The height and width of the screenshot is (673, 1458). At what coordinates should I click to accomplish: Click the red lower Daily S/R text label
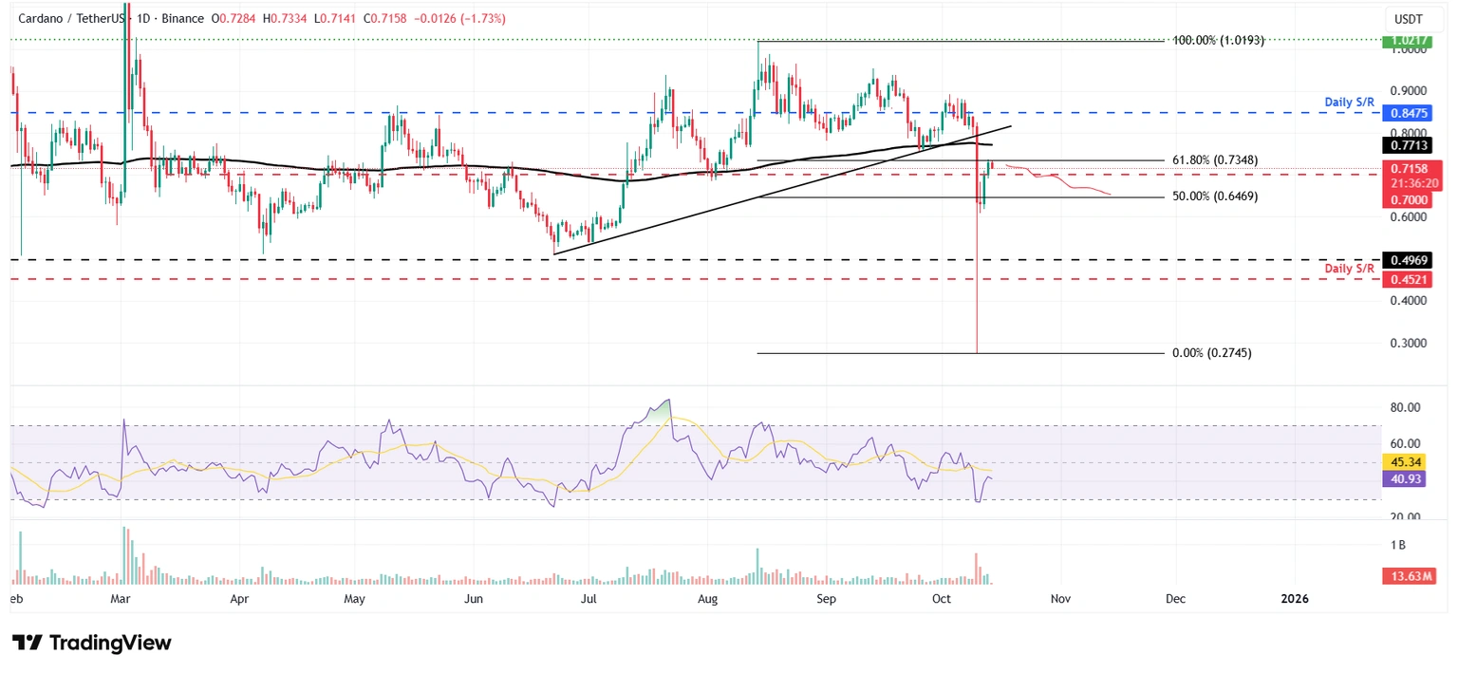(x=1349, y=269)
